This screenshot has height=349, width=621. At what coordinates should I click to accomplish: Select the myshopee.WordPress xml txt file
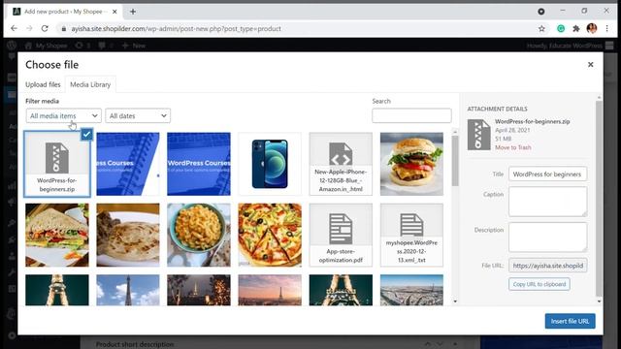click(411, 235)
